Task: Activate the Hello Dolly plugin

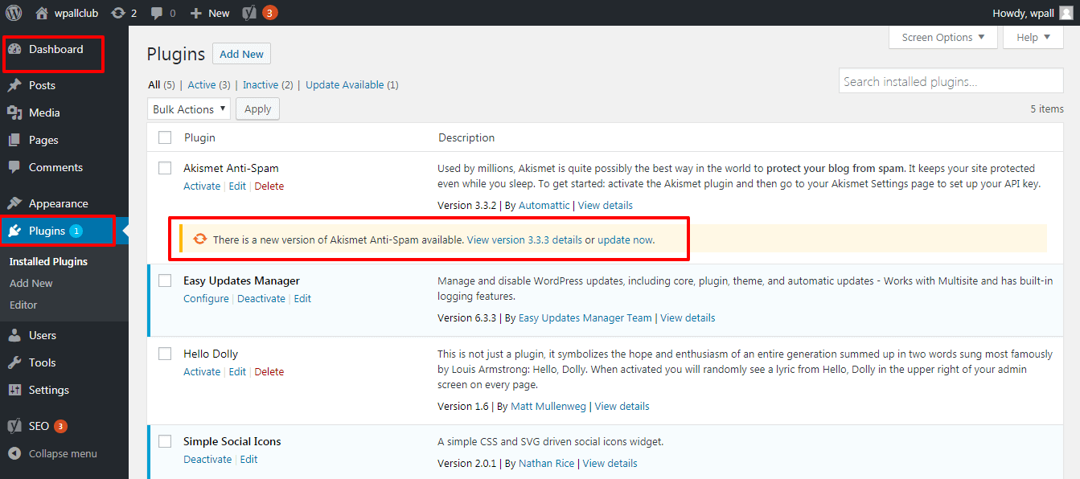Action: 202,371
